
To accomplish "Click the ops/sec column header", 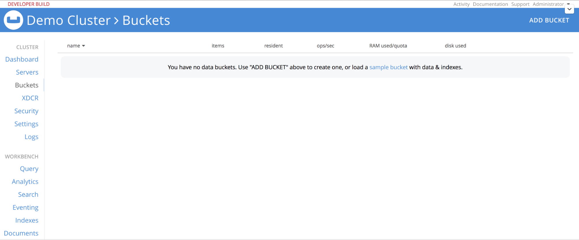I will click(326, 46).
